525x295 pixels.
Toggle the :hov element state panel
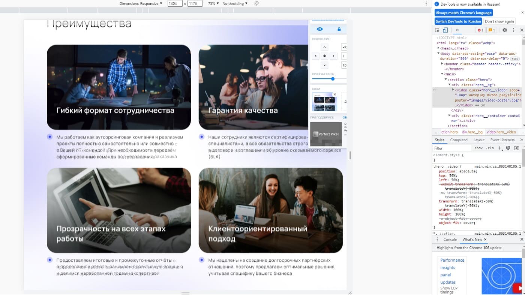(x=478, y=148)
